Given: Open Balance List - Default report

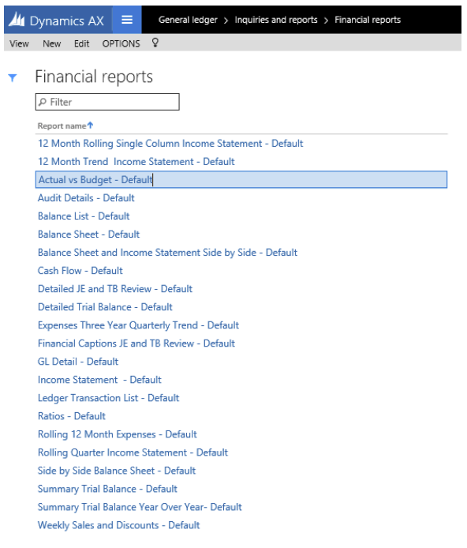Looking at the screenshot, I should click(x=84, y=216).
